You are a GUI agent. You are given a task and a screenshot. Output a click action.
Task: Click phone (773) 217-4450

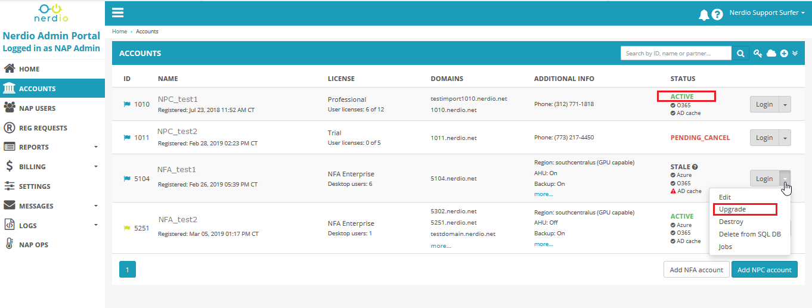pyautogui.click(x=564, y=138)
